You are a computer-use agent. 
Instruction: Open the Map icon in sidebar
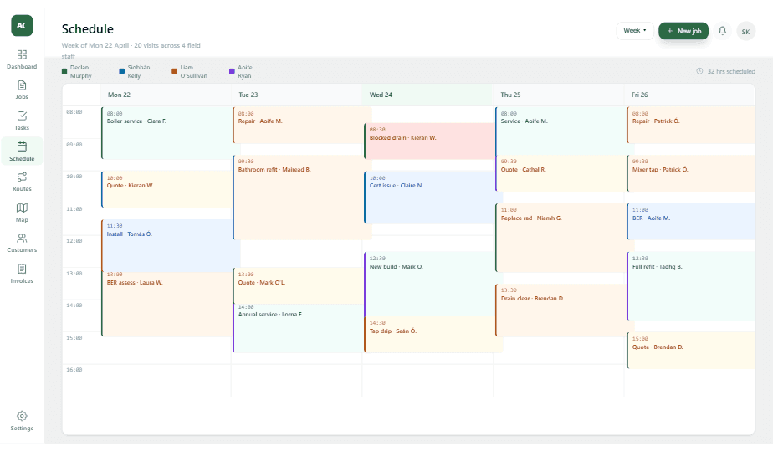pos(22,208)
